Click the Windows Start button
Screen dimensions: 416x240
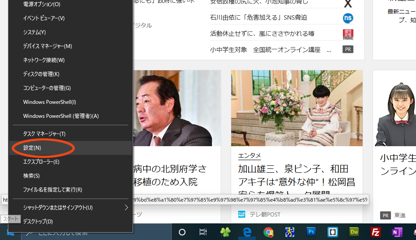point(10,233)
